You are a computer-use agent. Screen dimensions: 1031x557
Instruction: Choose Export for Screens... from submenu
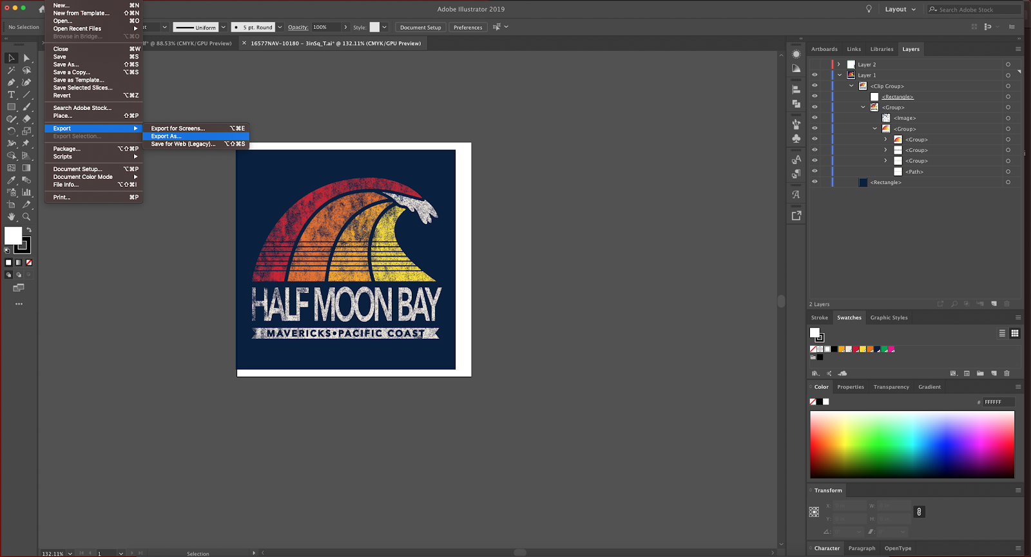[x=196, y=128]
